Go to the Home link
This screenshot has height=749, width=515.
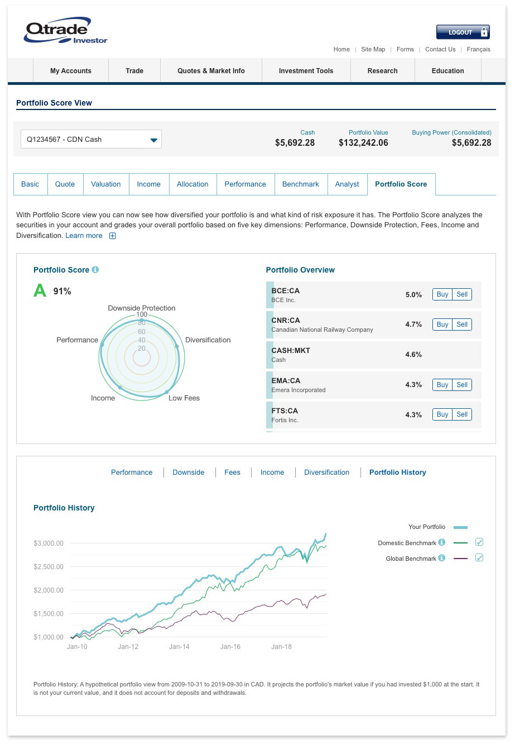(x=341, y=49)
